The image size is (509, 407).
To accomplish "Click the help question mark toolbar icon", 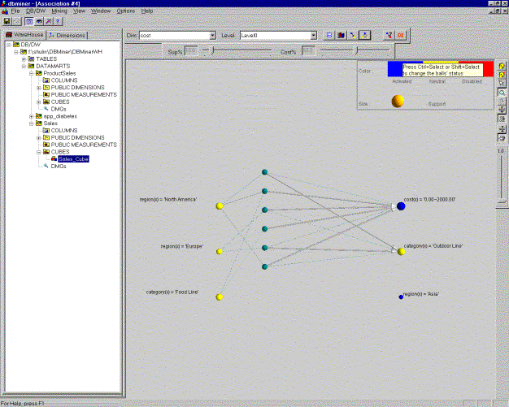I will point(58,21).
